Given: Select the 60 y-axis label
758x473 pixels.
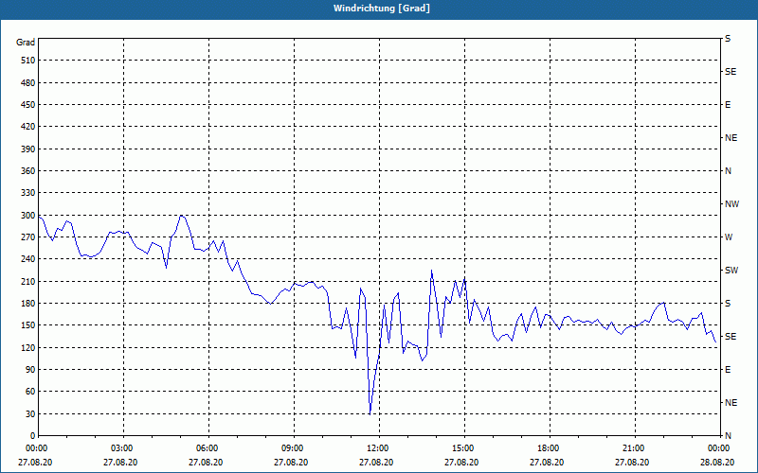Looking at the screenshot, I should (30, 392).
